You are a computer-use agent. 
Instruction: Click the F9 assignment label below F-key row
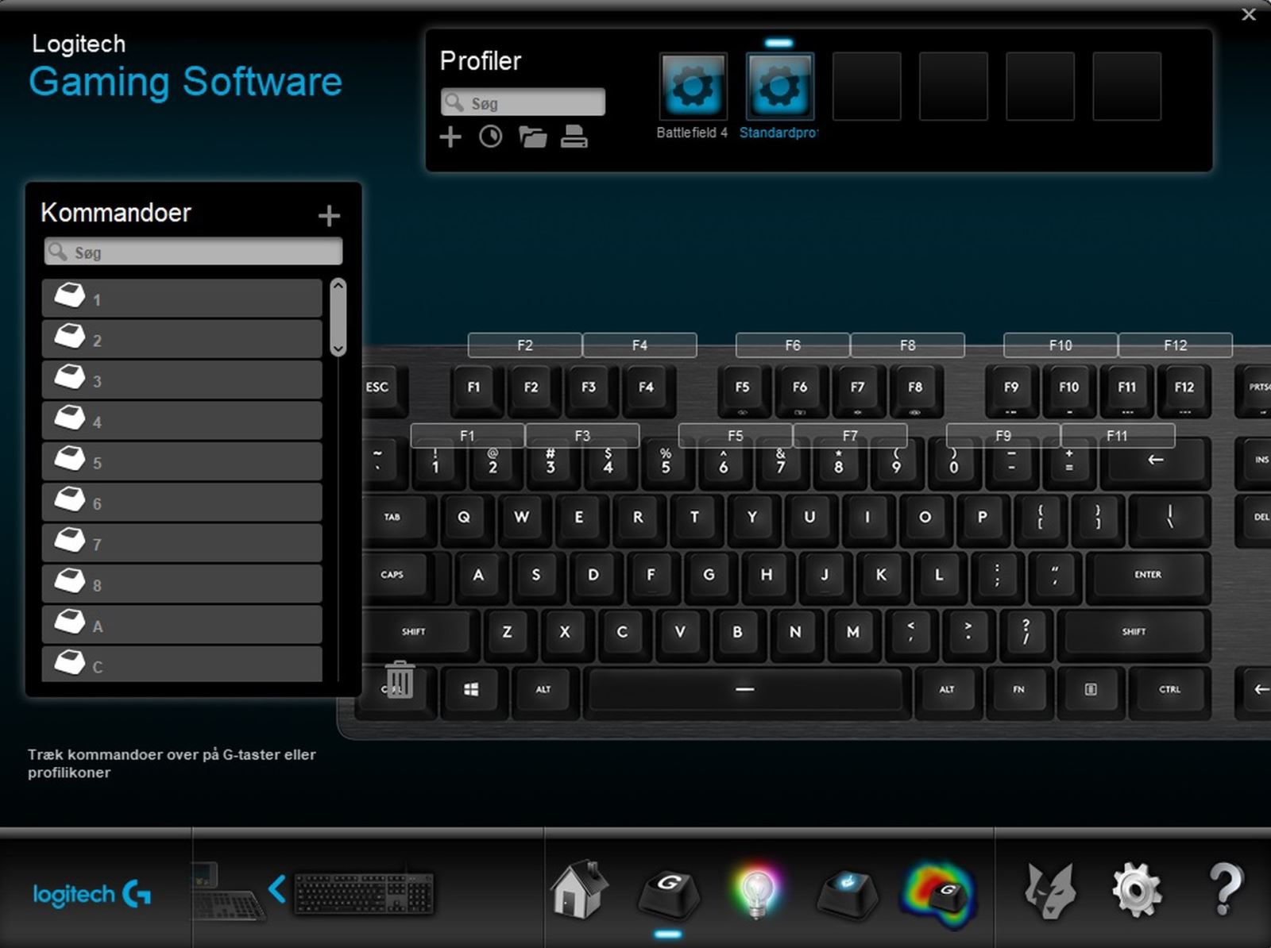(1003, 436)
